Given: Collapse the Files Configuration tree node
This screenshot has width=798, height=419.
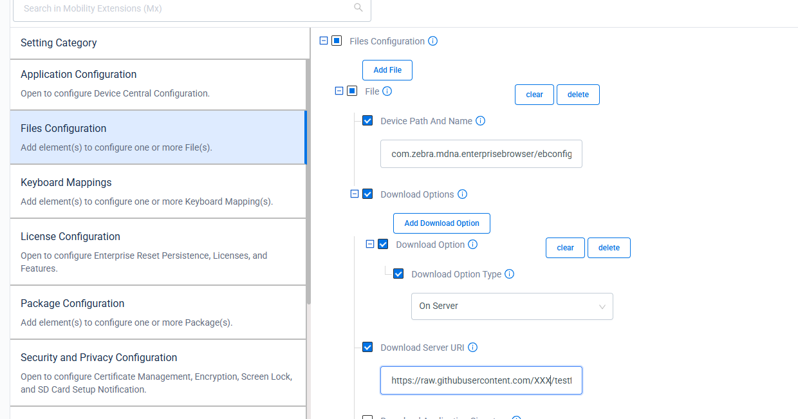Looking at the screenshot, I should point(324,41).
